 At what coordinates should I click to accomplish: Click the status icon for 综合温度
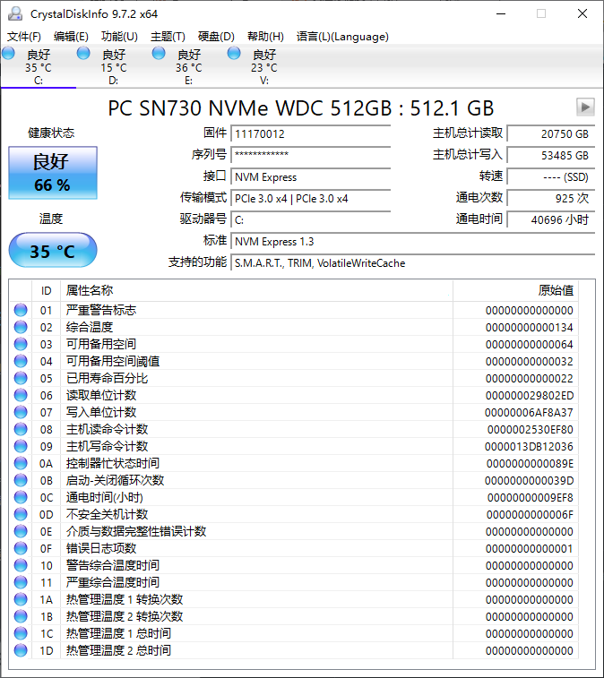click(x=21, y=327)
